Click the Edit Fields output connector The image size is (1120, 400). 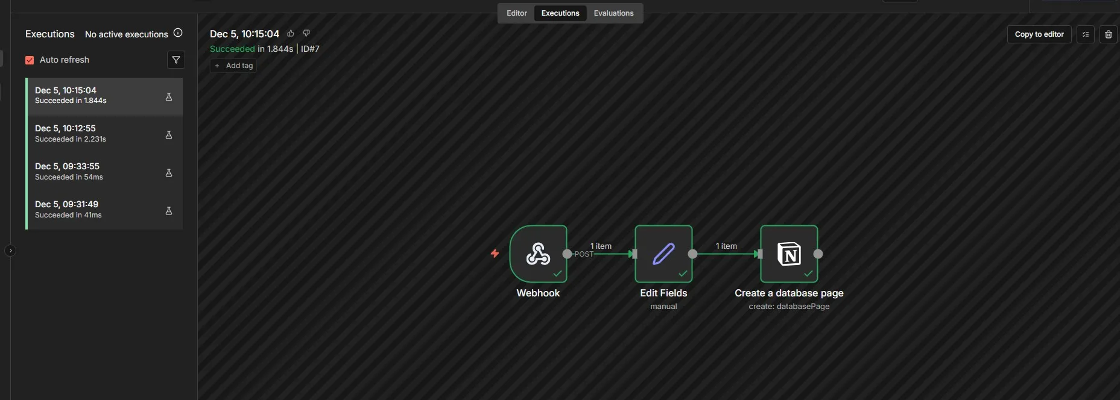[x=692, y=254]
